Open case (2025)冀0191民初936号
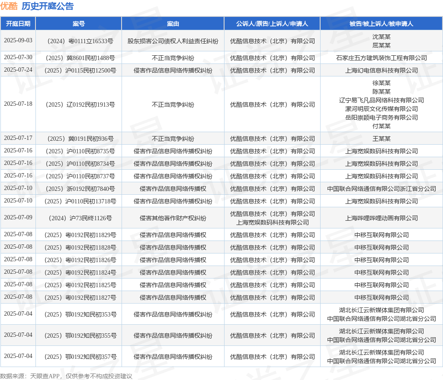Screen dimensions: 443x380 point(80,139)
